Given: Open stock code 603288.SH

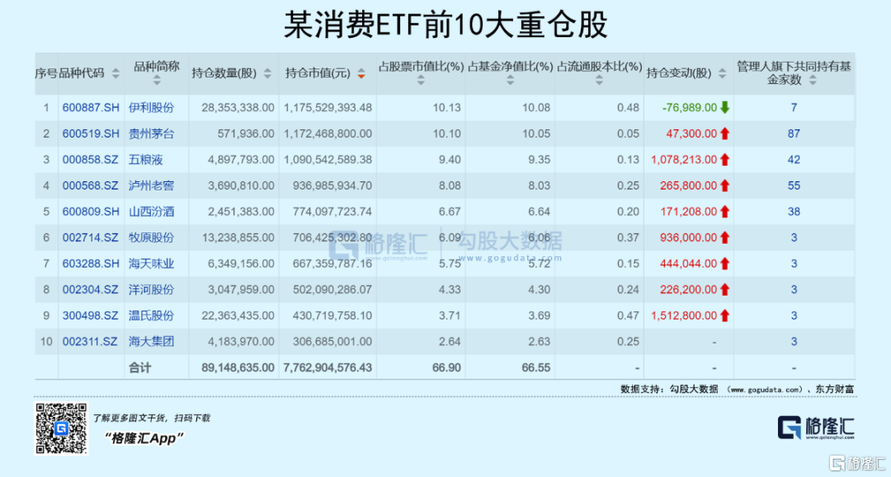Looking at the screenshot, I should (91, 264).
